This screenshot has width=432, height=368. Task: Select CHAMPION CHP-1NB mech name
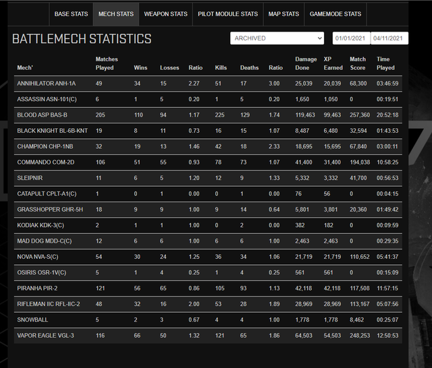[x=45, y=147]
